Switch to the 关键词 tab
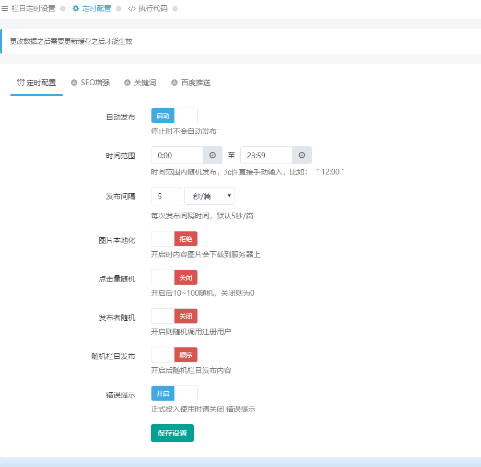481x467 pixels. [140, 83]
